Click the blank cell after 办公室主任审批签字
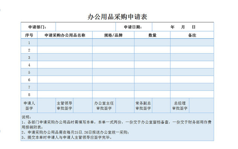The image size is (238, 149). (125, 106)
